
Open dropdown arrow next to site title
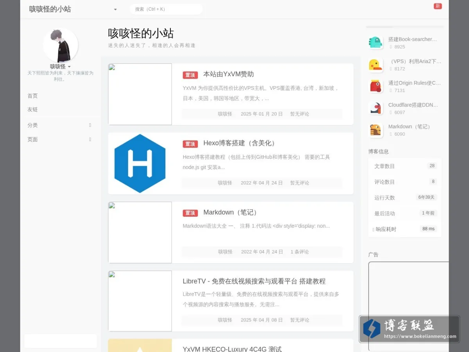point(115,9)
